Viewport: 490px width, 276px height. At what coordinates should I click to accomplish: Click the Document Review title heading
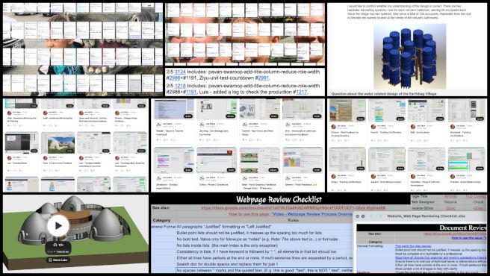click(463, 228)
